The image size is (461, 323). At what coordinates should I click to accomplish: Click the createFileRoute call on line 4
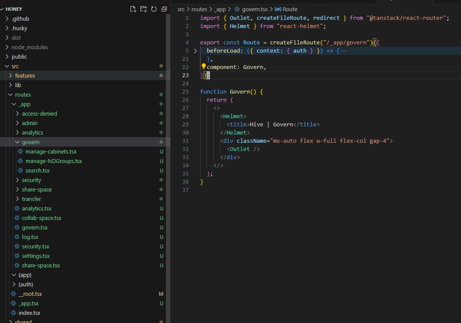[x=295, y=43]
